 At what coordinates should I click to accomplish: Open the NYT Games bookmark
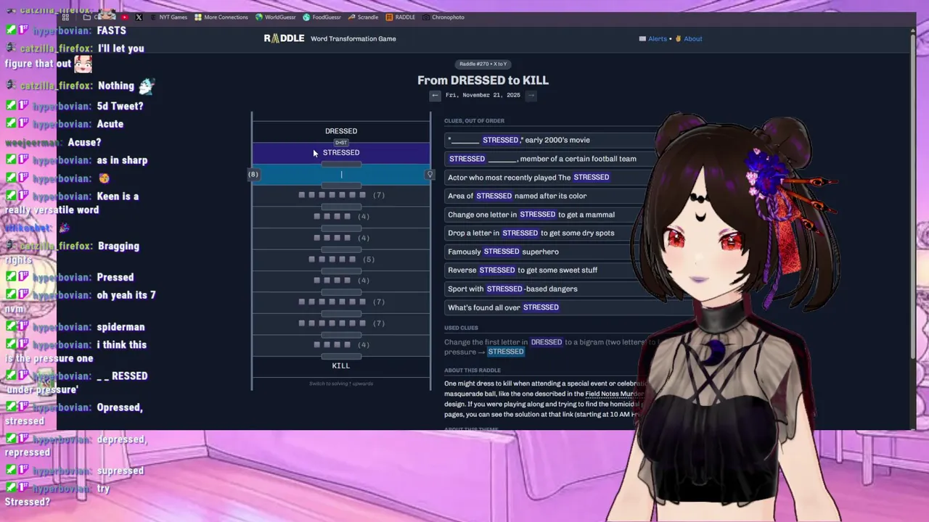coord(169,17)
